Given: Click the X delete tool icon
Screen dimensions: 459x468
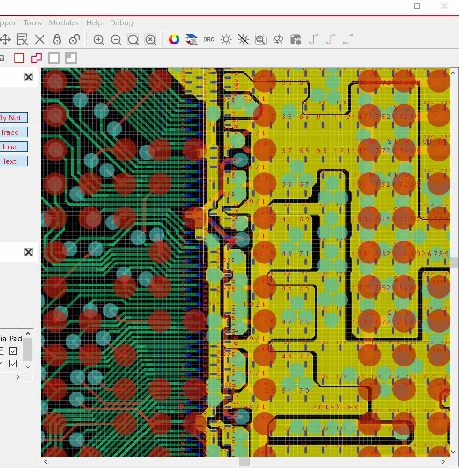Looking at the screenshot, I should [x=40, y=39].
